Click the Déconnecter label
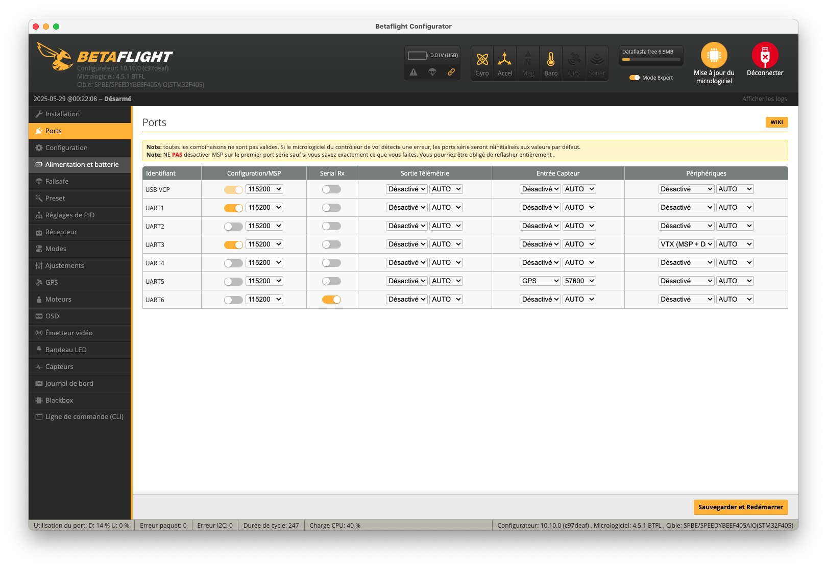Image resolution: width=827 pixels, height=568 pixels. pyautogui.click(x=765, y=72)
